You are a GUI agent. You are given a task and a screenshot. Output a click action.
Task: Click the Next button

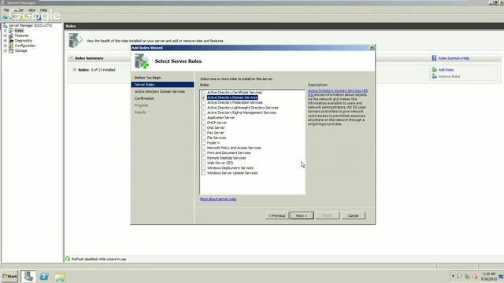point(302,215)
